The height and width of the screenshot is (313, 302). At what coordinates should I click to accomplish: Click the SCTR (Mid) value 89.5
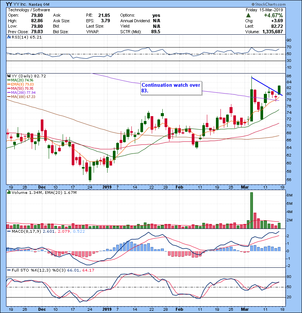pos(156,32)
